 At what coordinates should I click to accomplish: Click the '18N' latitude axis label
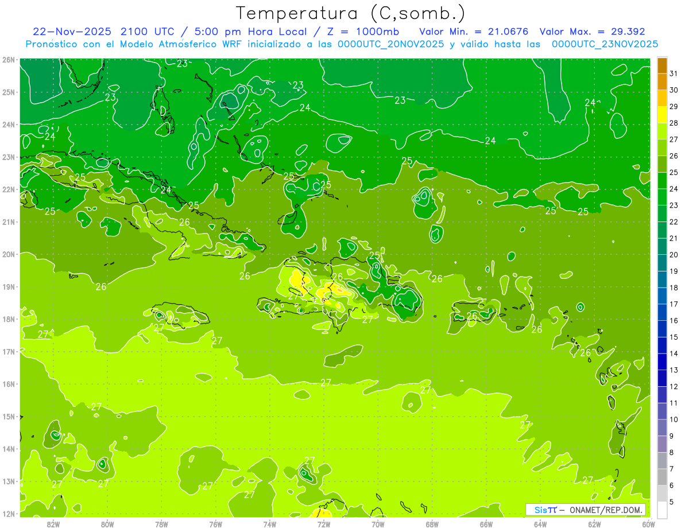9,319
